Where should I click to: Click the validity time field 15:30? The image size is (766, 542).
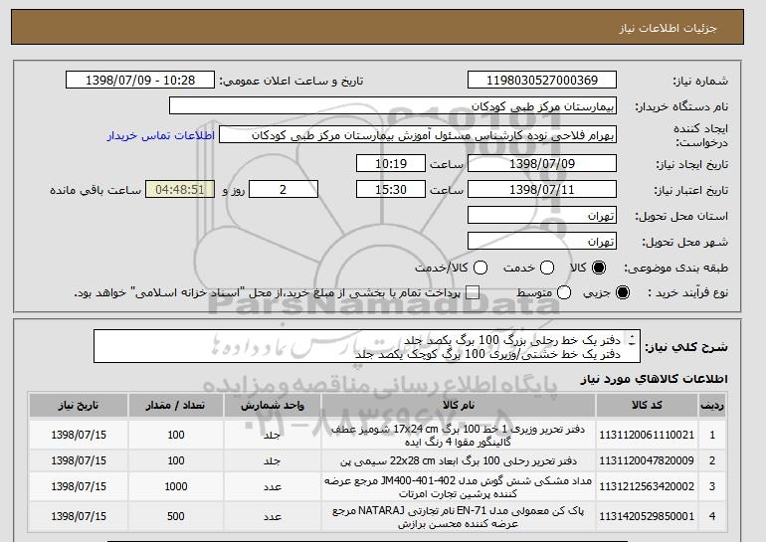pos(391,190)
